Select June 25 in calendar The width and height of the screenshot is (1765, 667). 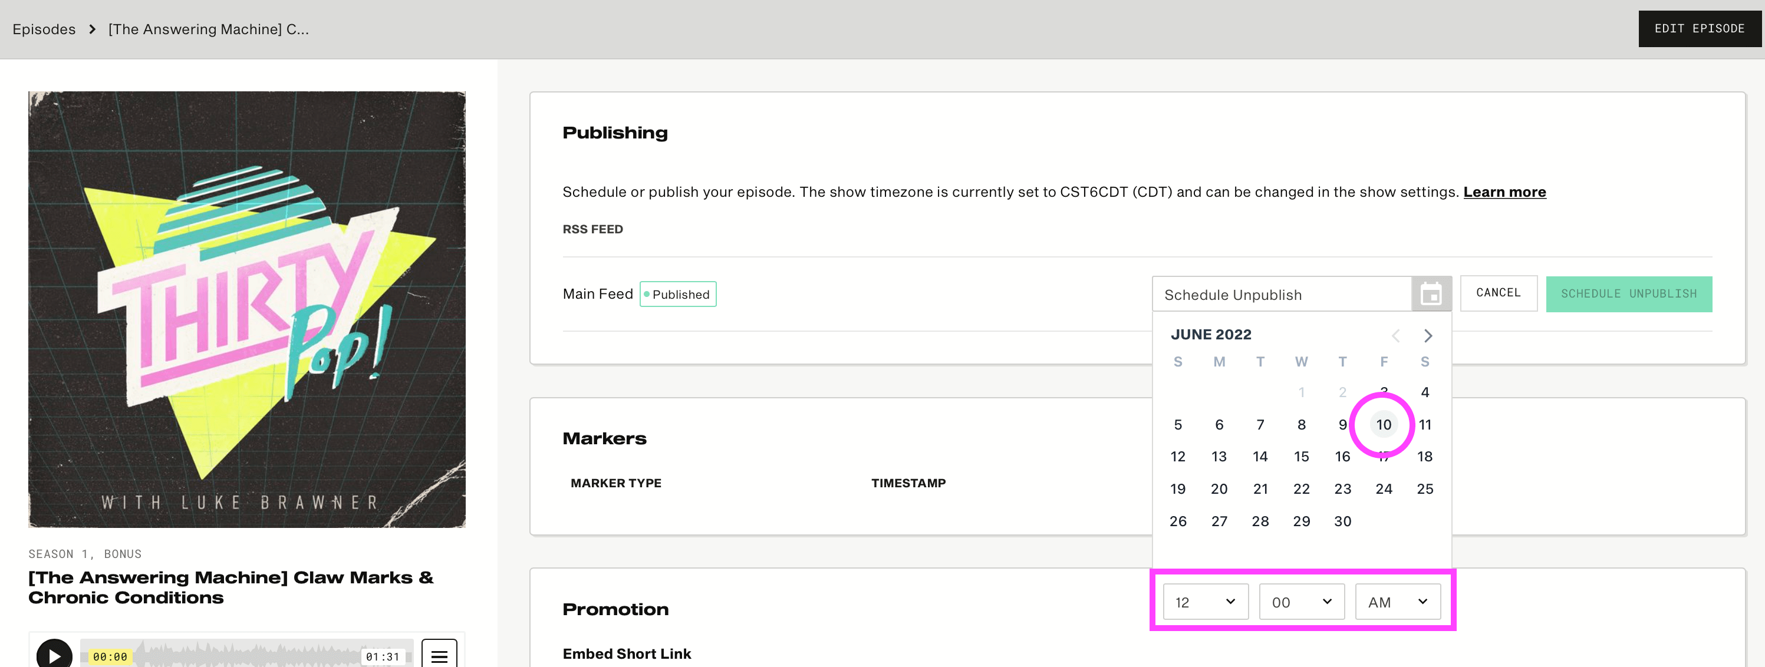(1424, 489)
